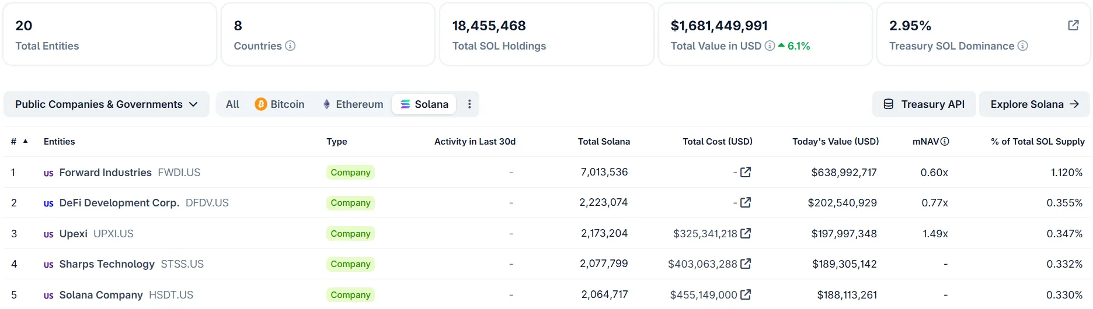This screenshot has height=309, width=1093.
Task: Click ticker DFDV.US
Action: [x=207, y=203]
